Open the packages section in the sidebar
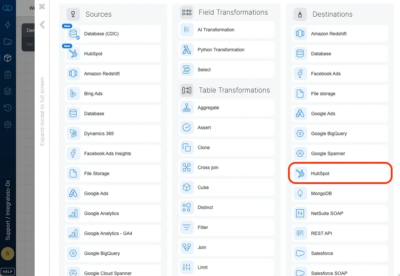400x276 pixels. coord(8,58)
